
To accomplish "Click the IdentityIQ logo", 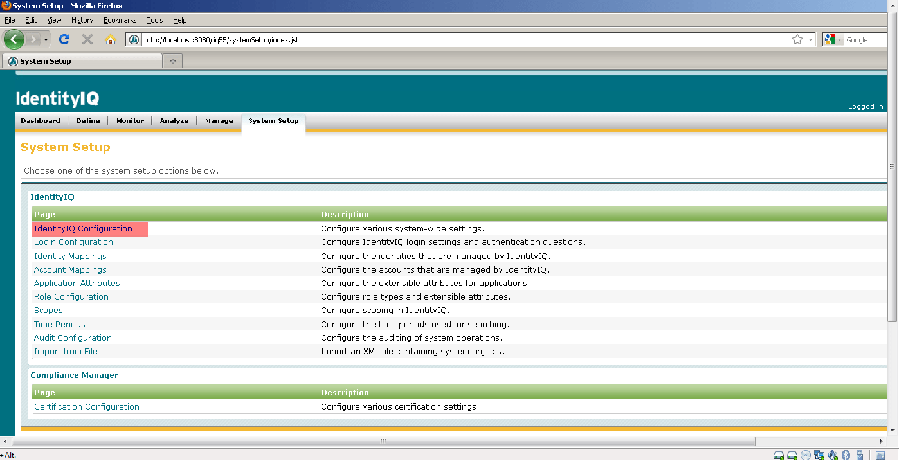I will pos(57,98).
